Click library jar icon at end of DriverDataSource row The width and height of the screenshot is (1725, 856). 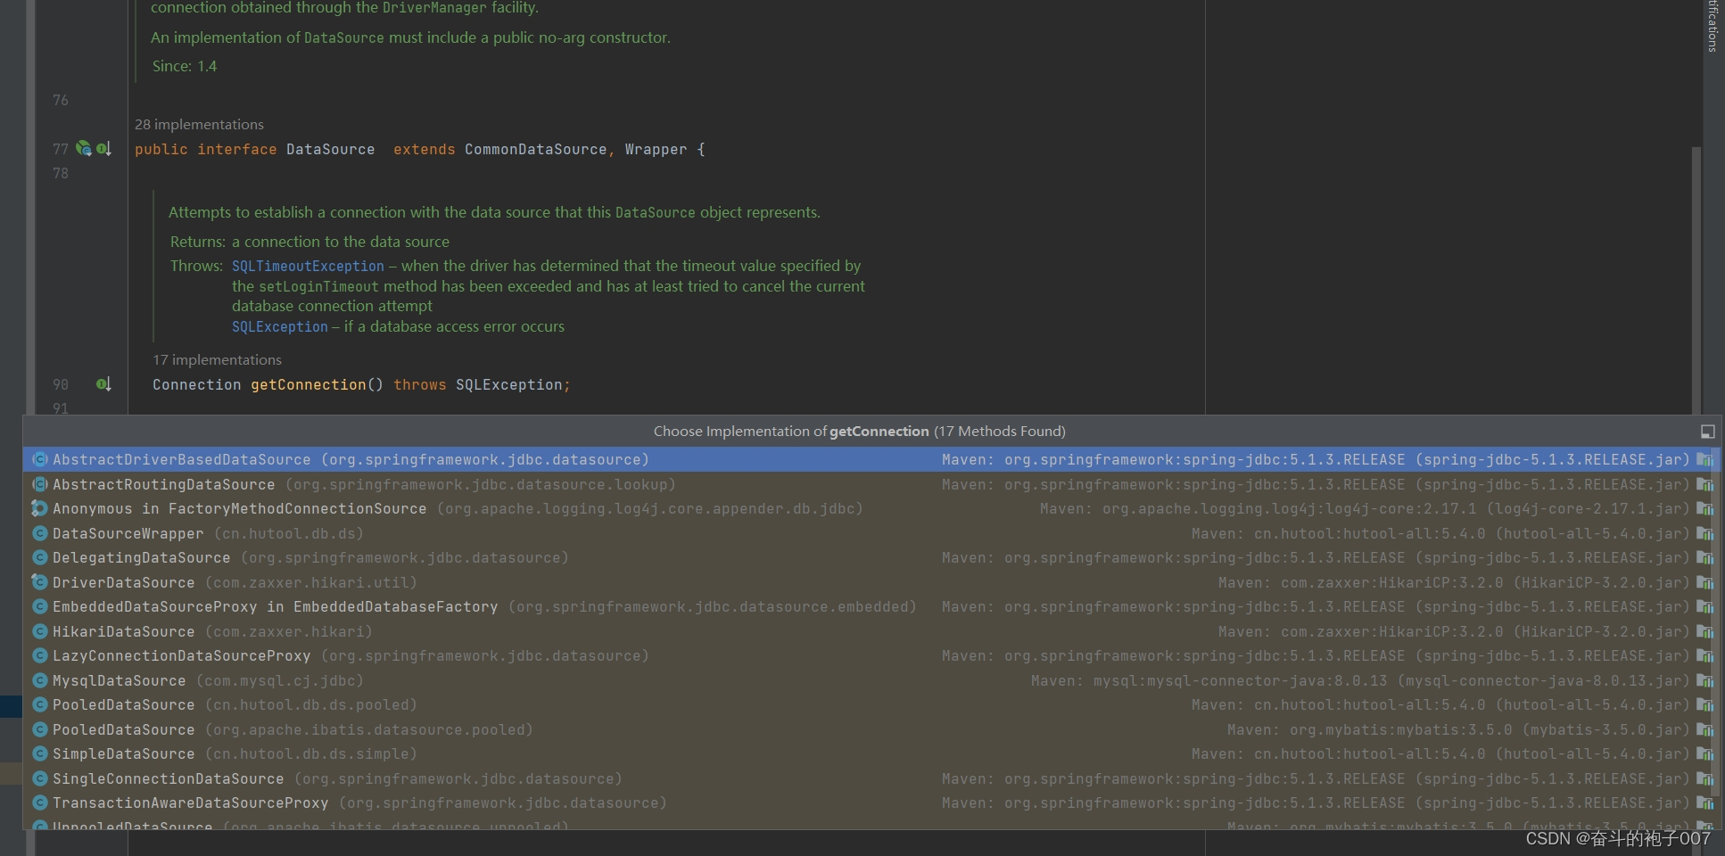click(x=1705, y=582)
